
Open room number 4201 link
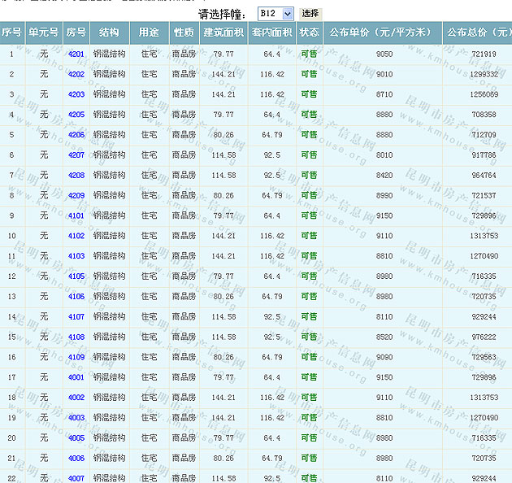76,54
